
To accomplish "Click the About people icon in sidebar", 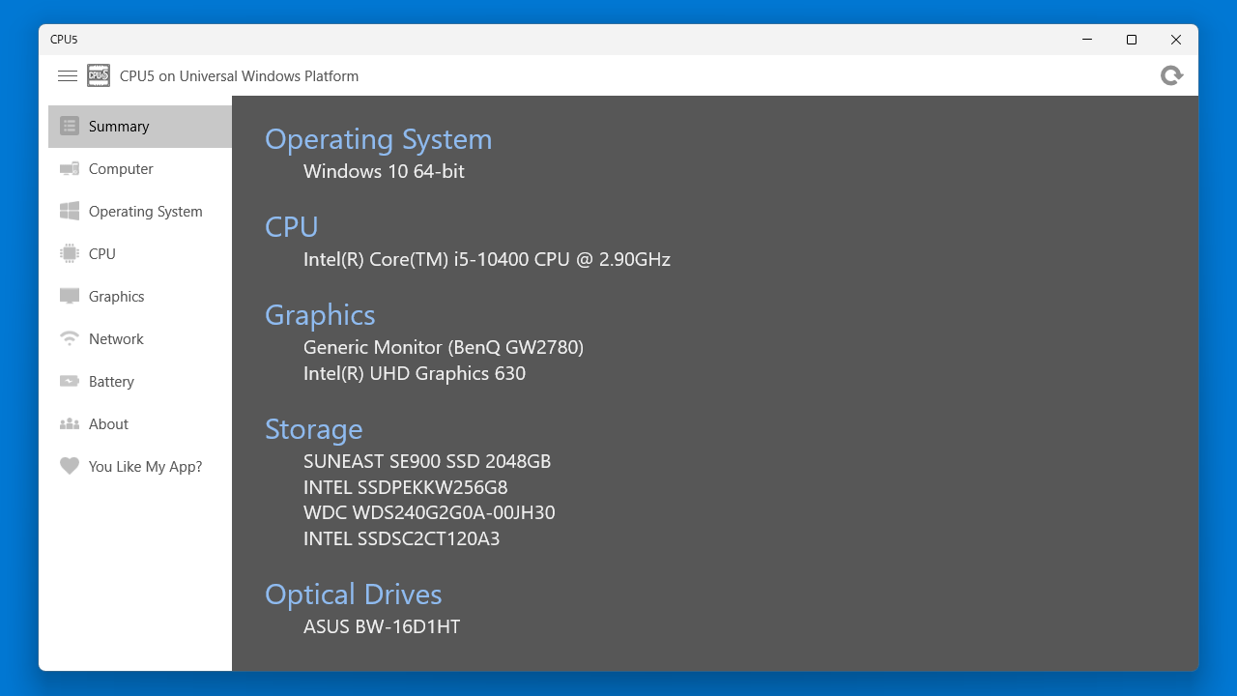I will [x=69, y=423].
